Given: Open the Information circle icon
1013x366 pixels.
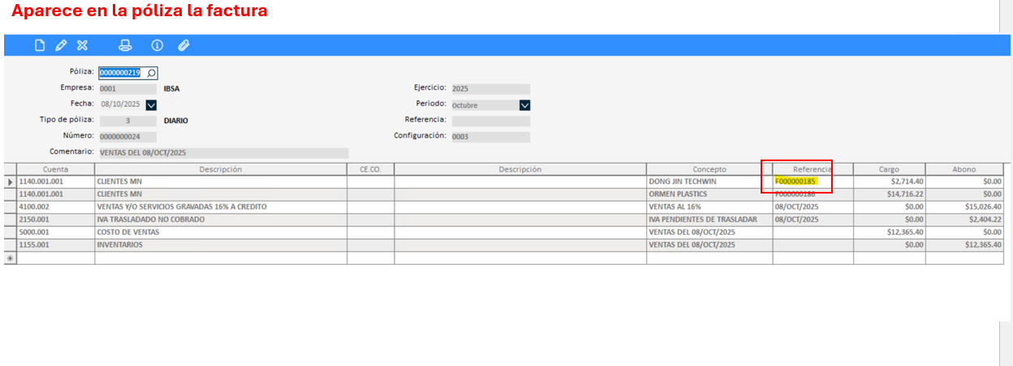Looking at the screenshot, I should (x=157, y=45).
